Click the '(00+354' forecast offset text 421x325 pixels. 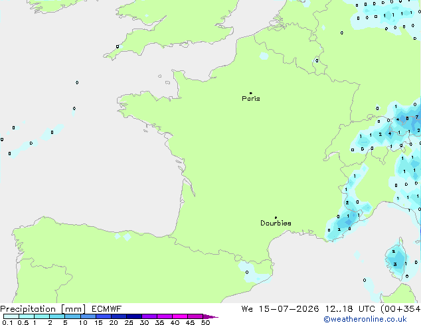(x=400, y=309)
